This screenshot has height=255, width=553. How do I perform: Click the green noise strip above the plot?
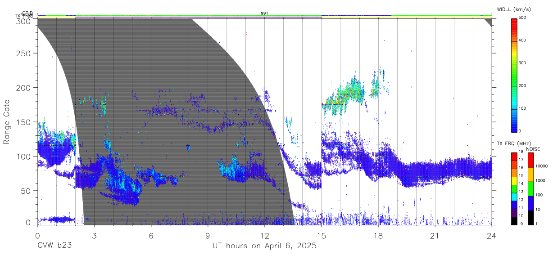click(265, 16)
